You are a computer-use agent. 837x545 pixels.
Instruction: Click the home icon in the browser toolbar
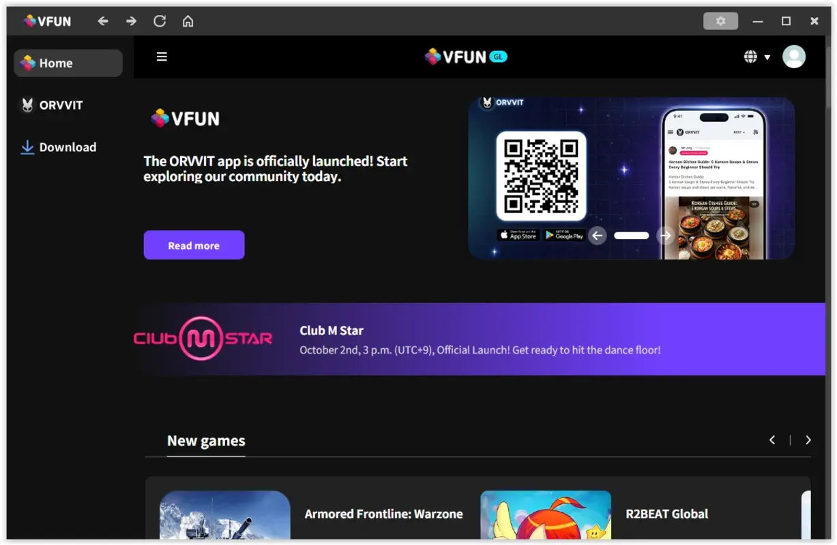188,21
